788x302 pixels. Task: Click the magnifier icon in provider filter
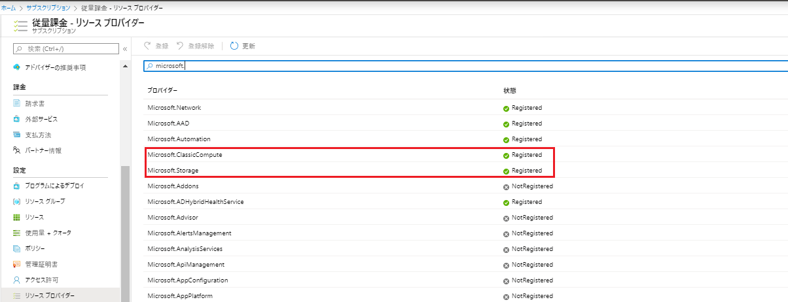151,66
